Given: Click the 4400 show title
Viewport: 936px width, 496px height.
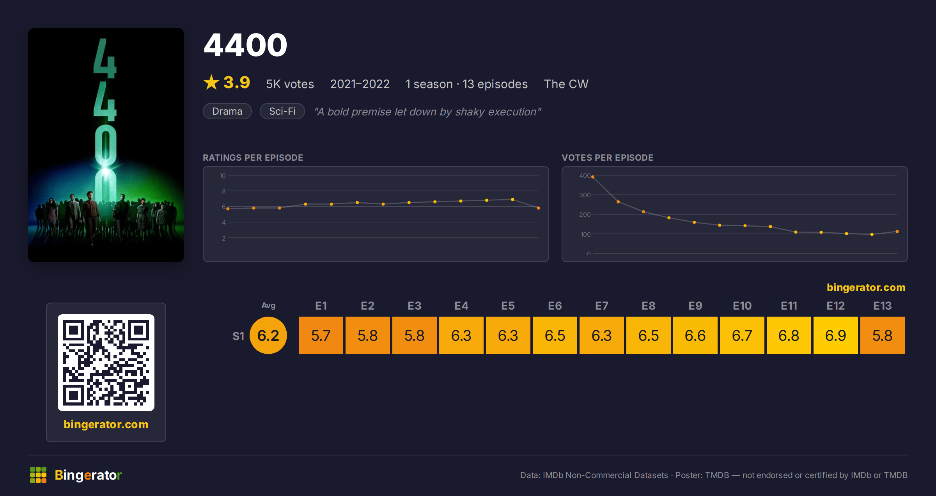Looking at the screenshot, I should (x=245, y=45).
